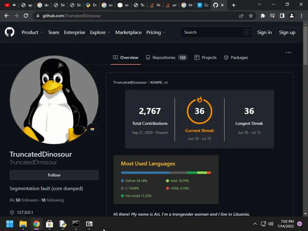This screenshot has height=231, width=308.
Task: Click the taskbar clock showing 7:02 PM
Action: click(x=286, y=224)
